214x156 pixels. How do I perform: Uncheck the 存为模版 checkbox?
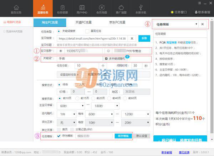tap(59, 136)
